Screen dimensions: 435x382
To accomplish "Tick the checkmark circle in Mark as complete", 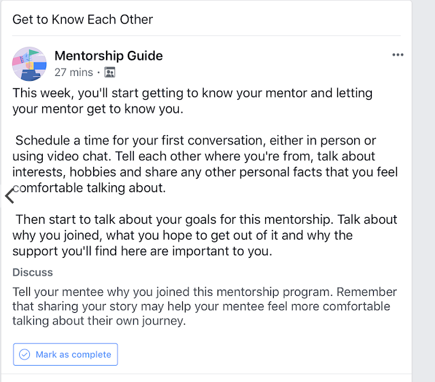I will point(24,354).
